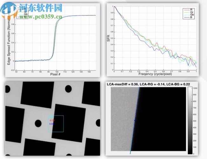Click the blue 0.22 value label
The width and height of the screenshot is (207, 159).
[52, 124]
